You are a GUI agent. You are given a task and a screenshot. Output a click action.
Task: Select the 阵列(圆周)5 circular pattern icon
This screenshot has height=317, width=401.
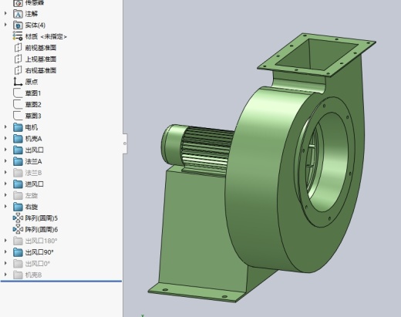[18, 218]
